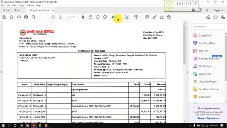Open the Windows Start menu
This screenshot has width=227, height=128.
click(x=3, y=126)
